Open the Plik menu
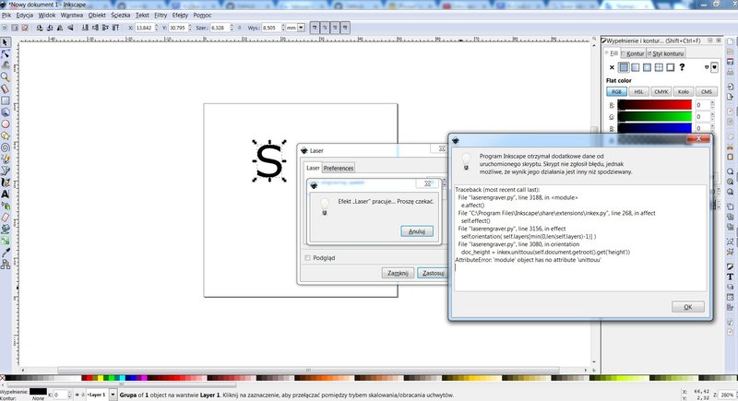This screenshot has height=401, width=738. [x=6, y=15]
